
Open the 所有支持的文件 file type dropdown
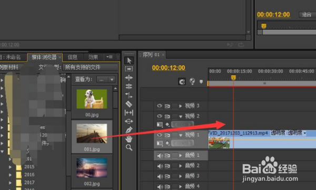click(x=91, y=67)
